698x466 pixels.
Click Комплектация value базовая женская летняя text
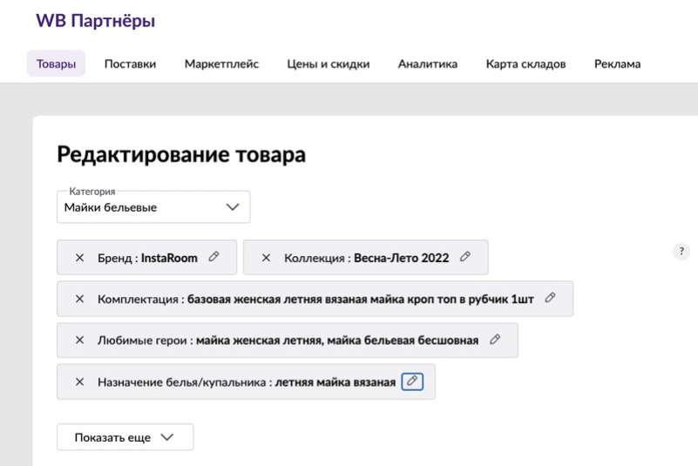[x=361, y=299]
